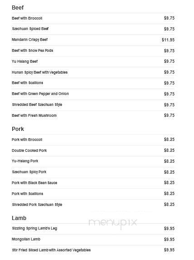
Task: Click Beef with Fresh Mushroom row
Action: [93, 115]
